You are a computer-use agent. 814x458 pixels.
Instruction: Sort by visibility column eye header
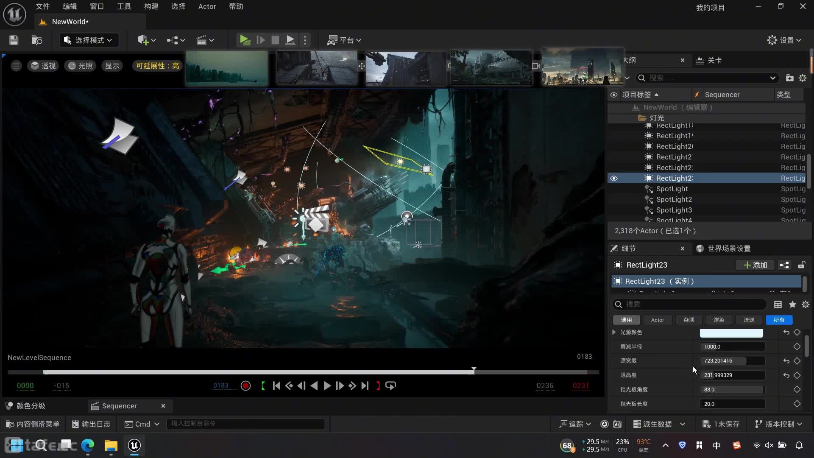pos(614,95)
